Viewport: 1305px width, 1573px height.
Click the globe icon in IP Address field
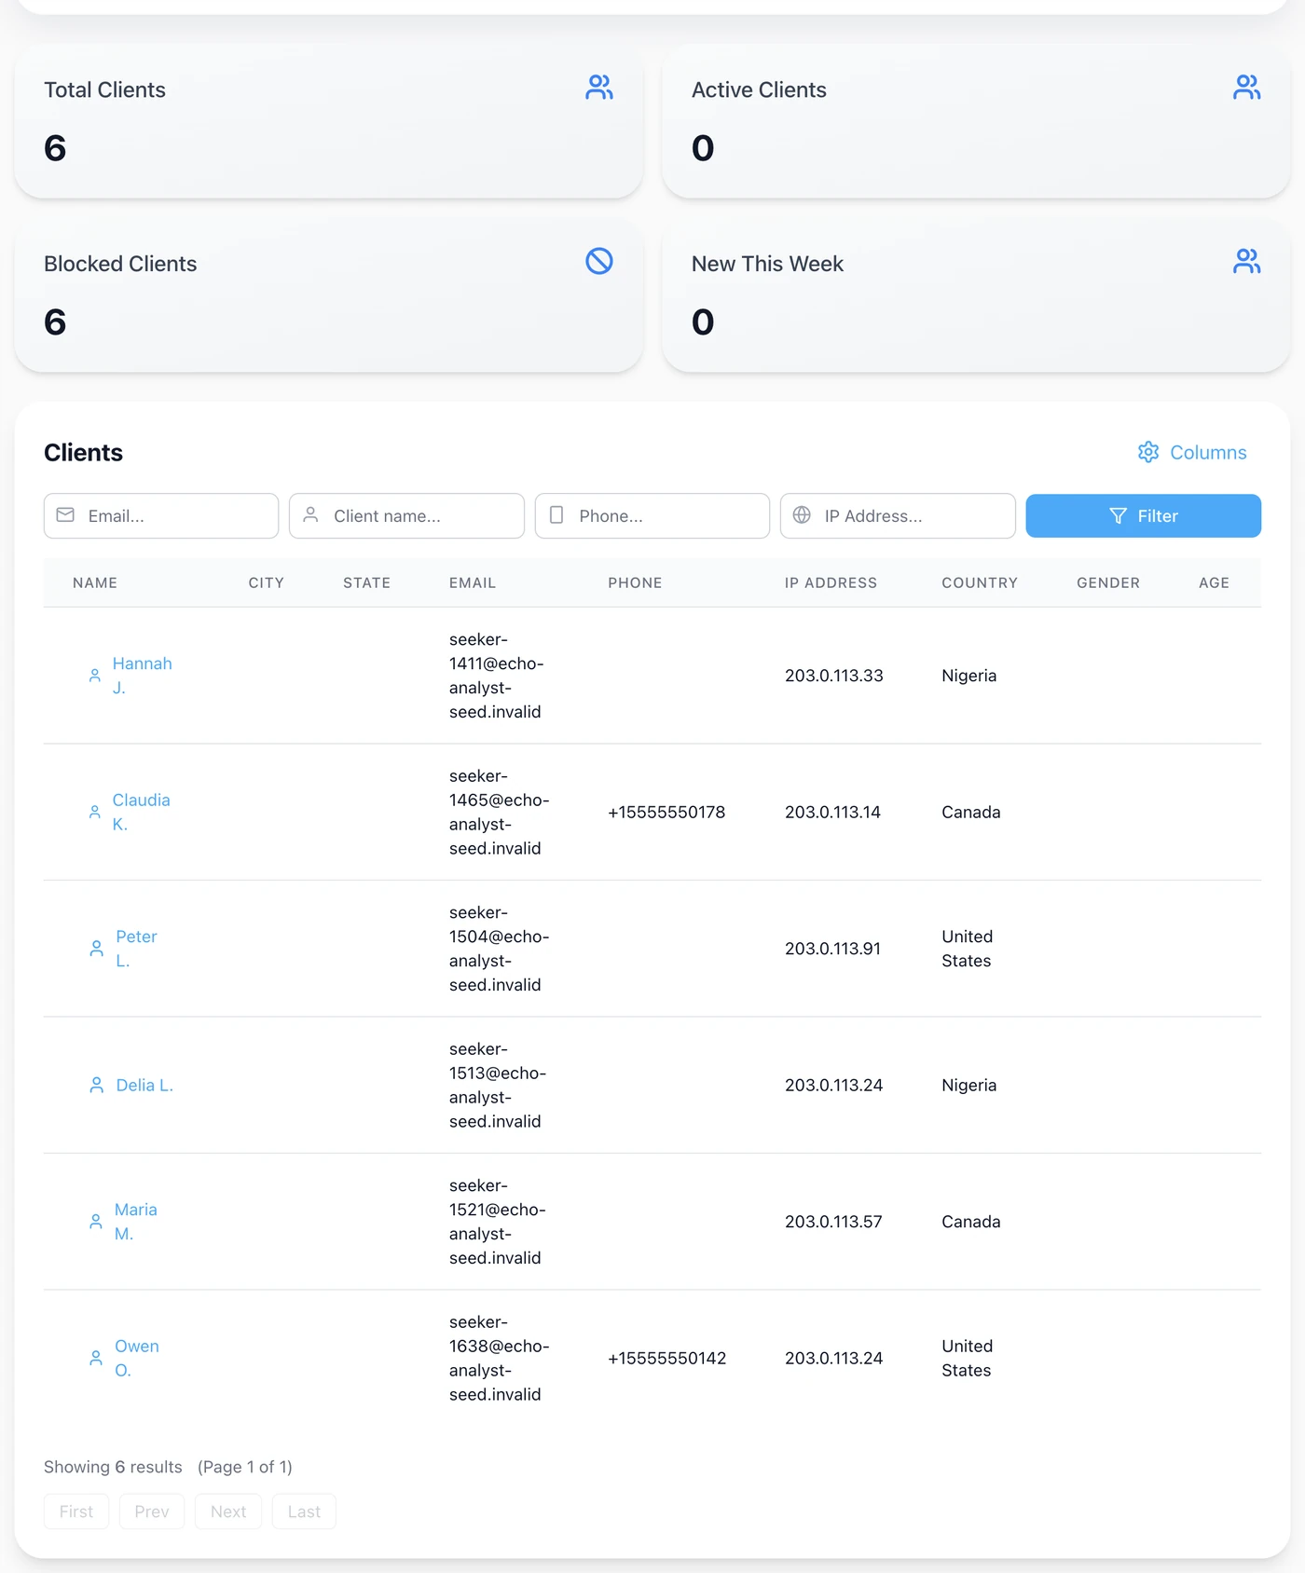[x=802, y=515]
